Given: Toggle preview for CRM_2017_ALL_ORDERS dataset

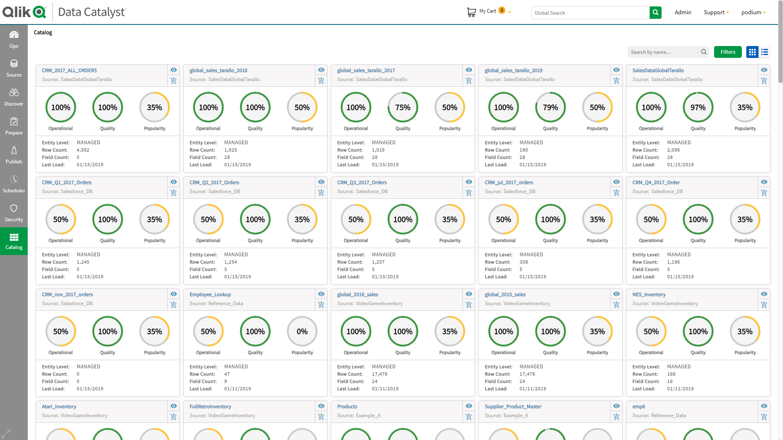Looking at the screenshot, I should tap(173, 70).
